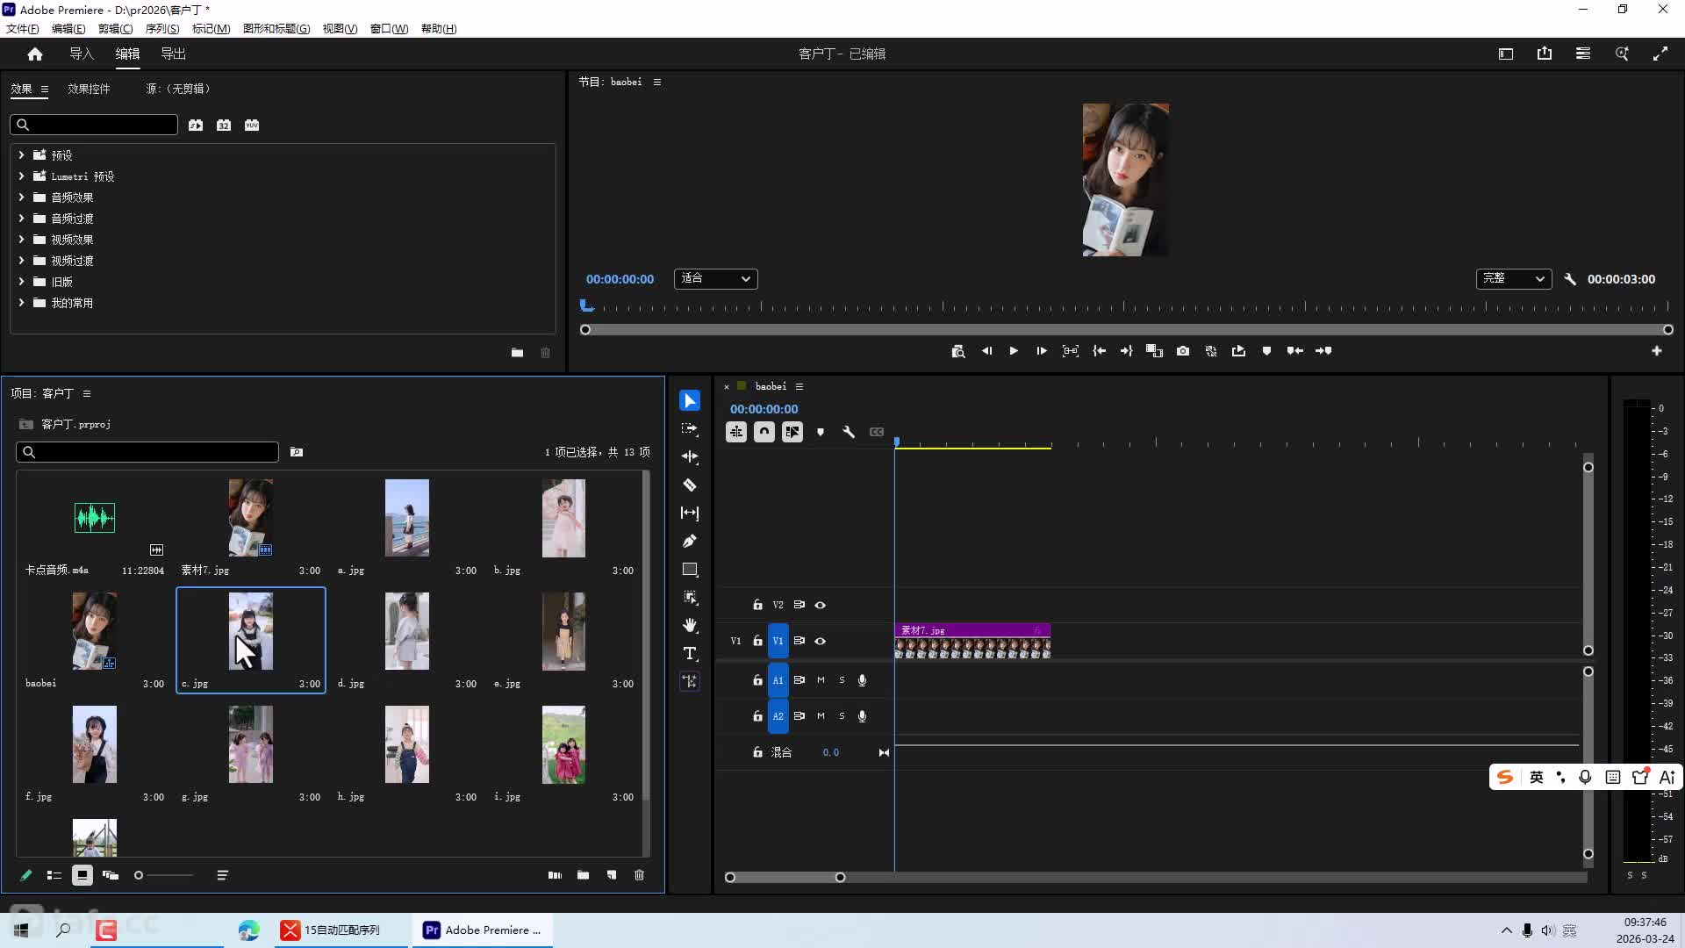Image resolution: width=1685 pixels, height=948 pixels.
Task: Expand the 音频过渡 folder
Action: tap(21, 219)
